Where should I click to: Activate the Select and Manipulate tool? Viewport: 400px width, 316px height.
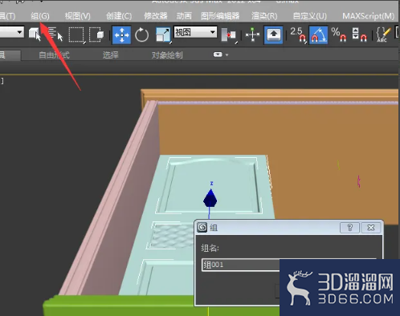(x=252, y=34)
